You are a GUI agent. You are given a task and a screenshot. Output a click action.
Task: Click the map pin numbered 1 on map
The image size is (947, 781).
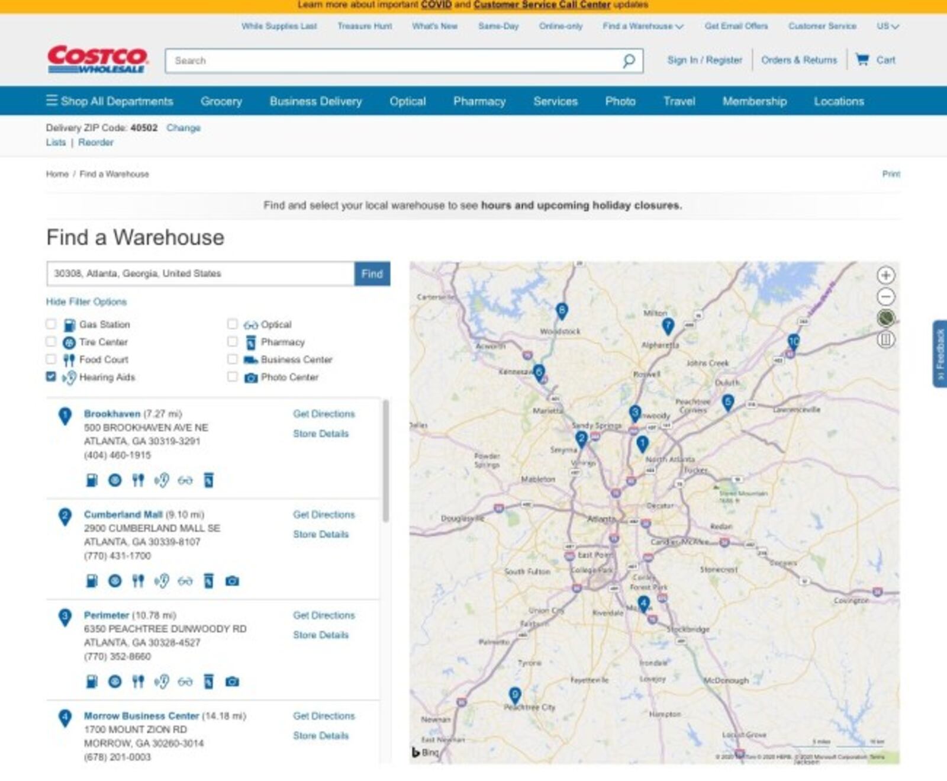[x=642, y=443]
